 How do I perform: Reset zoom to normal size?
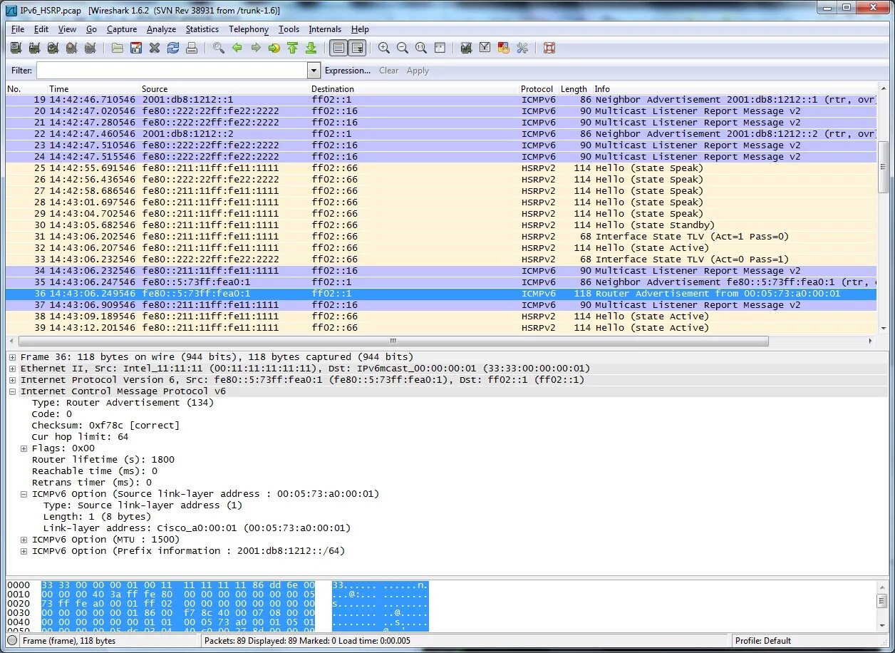[421, 48]
